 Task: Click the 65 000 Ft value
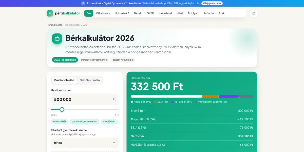point(246,145)
